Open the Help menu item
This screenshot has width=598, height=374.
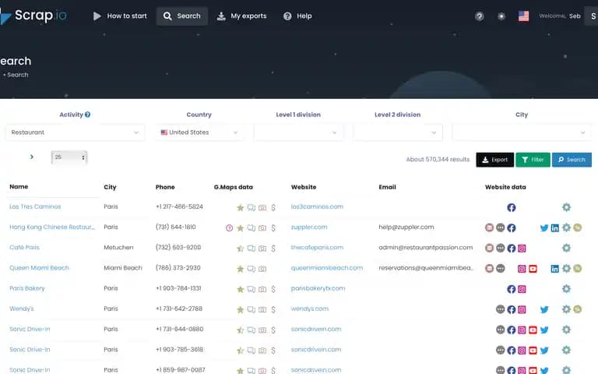pyautogui.click(x=297, y=16)
